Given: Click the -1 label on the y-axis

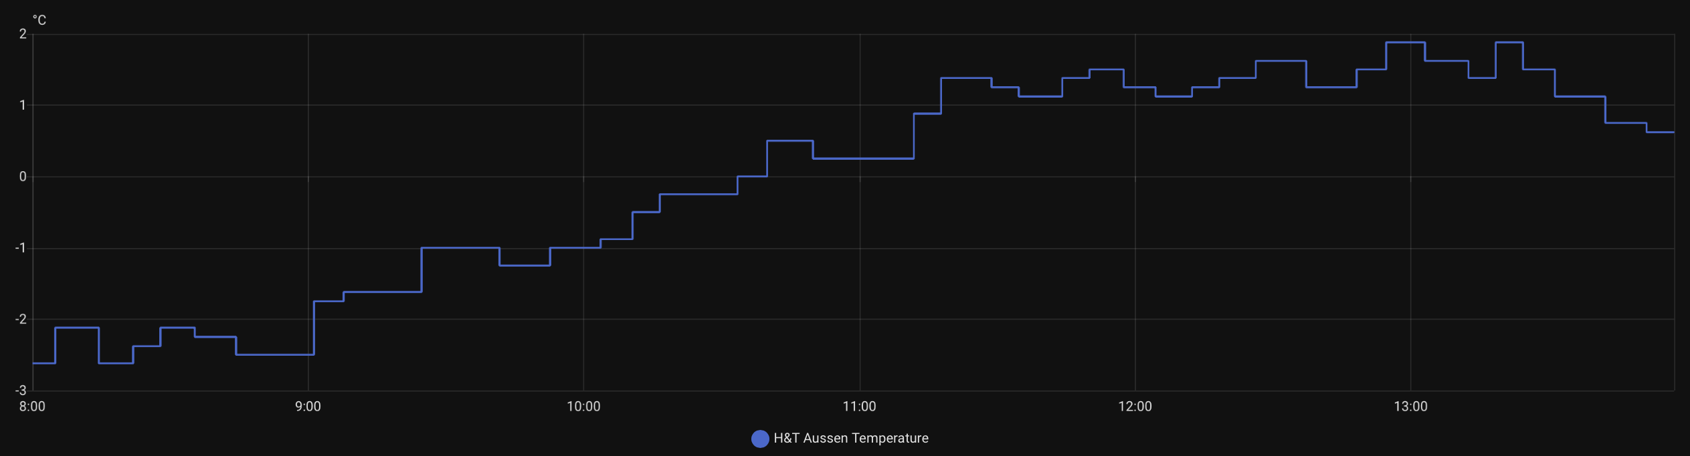Looking at the screenshot, I should [x=21, y=248].
